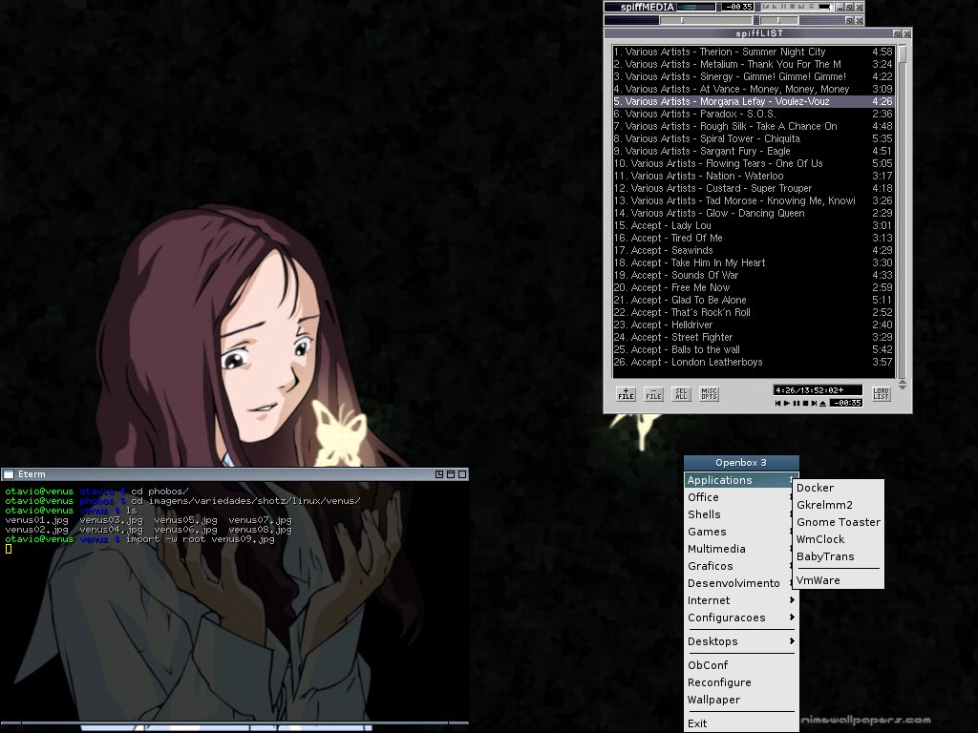Click the spiffLIST total time display

[818, 390]
